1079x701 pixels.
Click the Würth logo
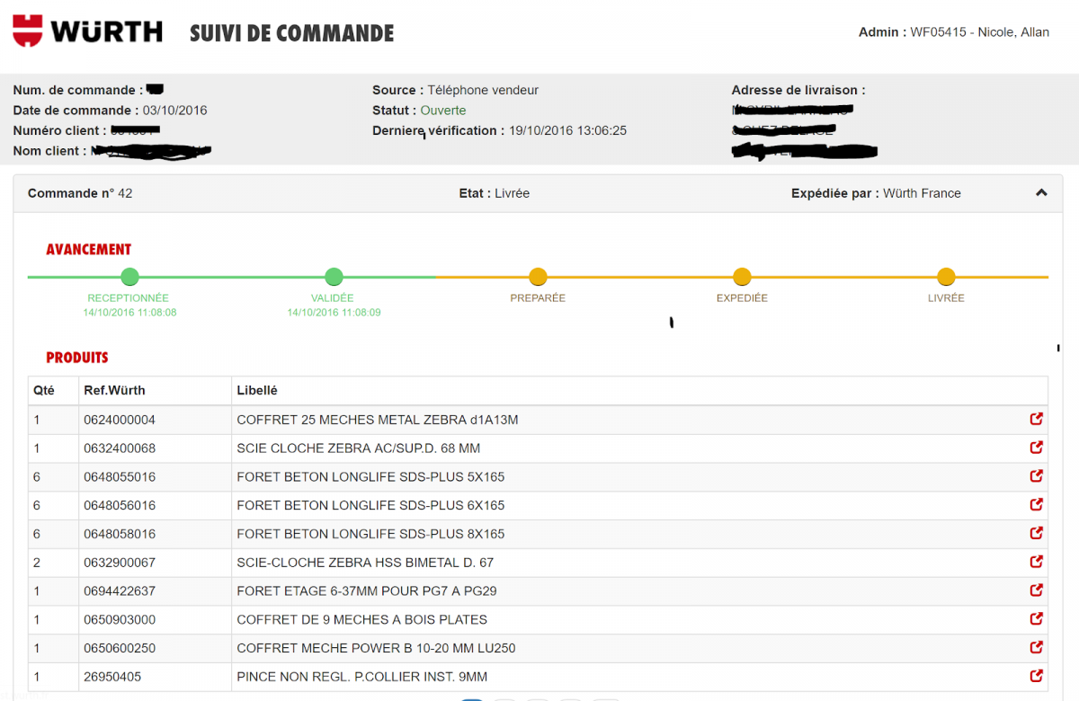[87, 31]
